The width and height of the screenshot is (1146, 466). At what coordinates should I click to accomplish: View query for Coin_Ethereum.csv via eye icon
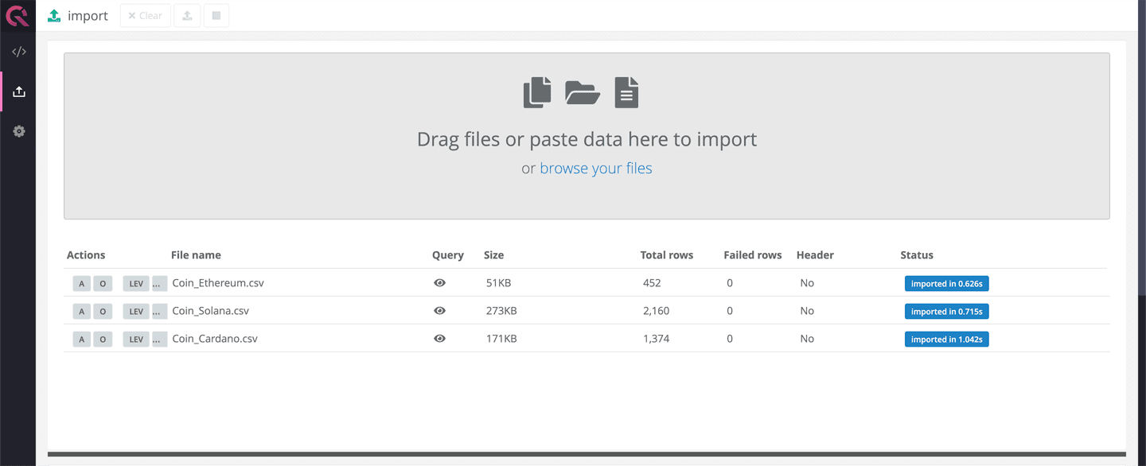click(439, 283)
